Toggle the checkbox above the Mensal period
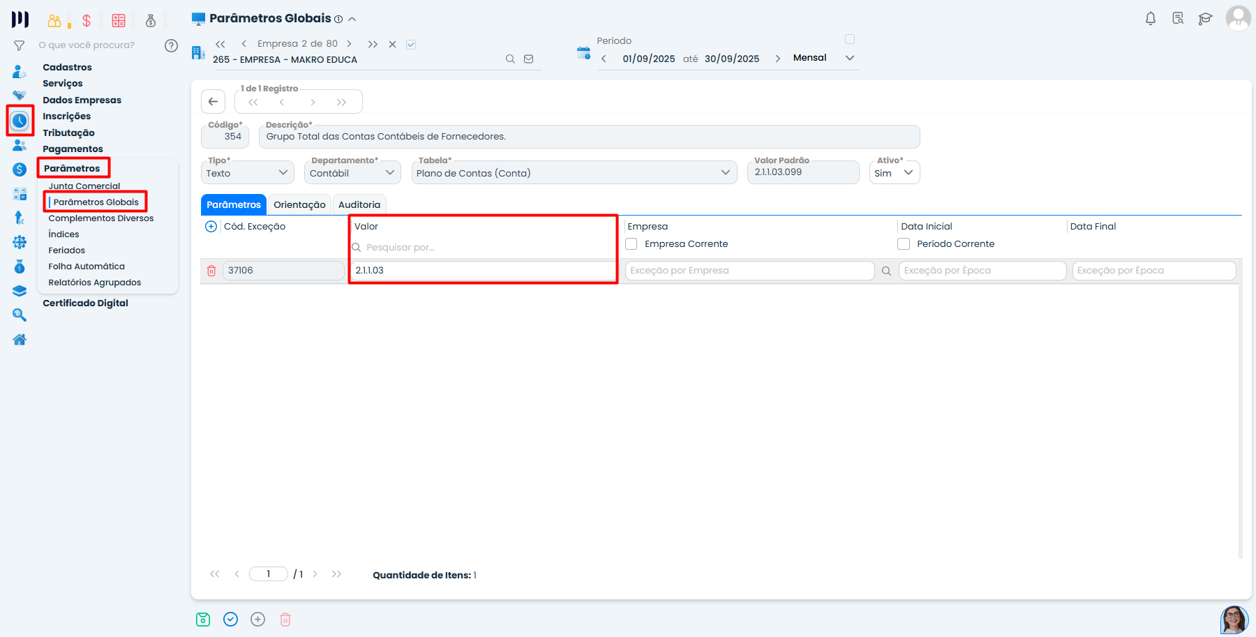Viewport: 1256px width, 637px height. click(850, 40)
